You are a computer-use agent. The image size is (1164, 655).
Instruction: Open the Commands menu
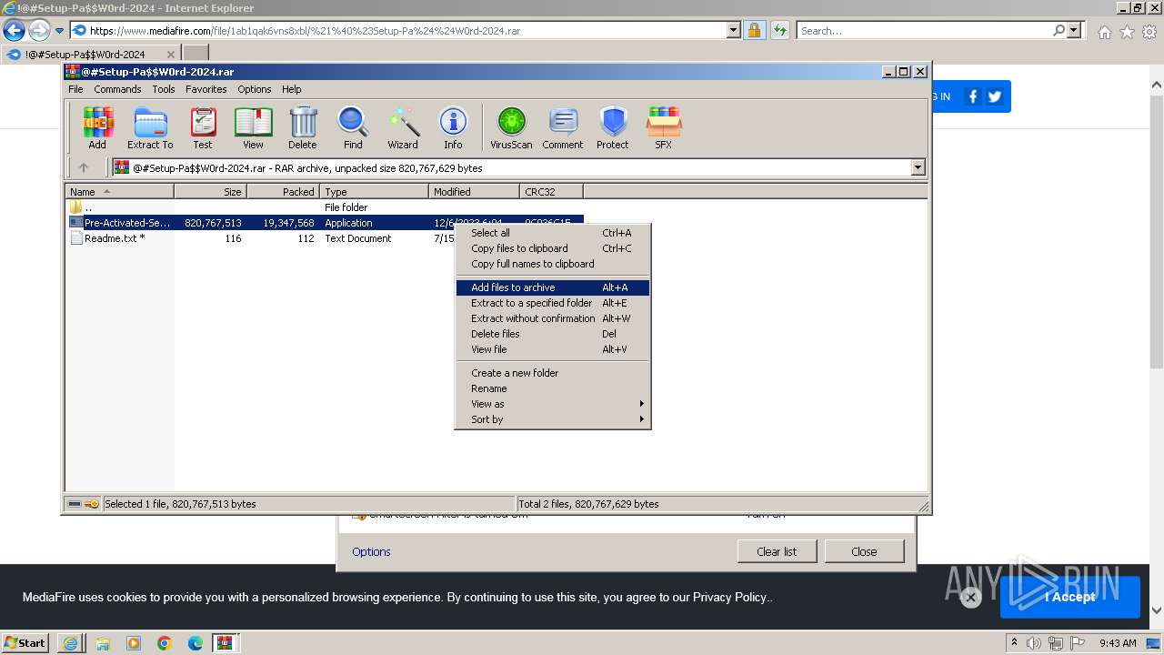tap(117, 89)
